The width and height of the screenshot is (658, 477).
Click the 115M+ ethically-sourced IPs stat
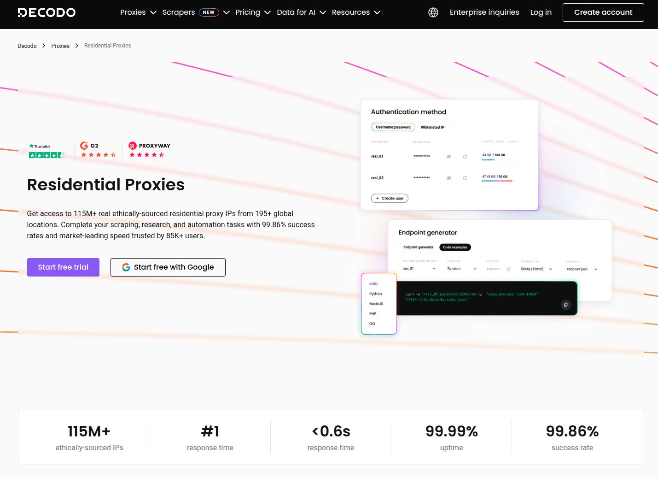(89, 437)
